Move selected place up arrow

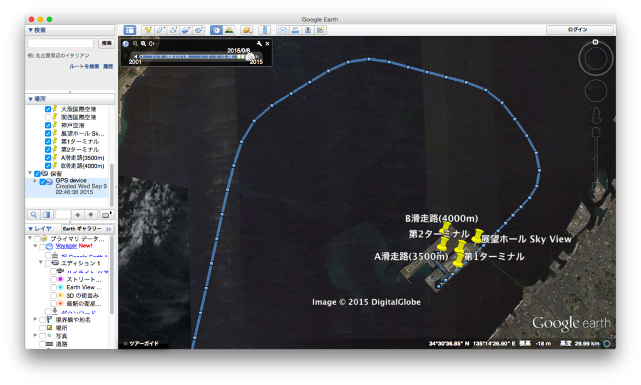pos(78,215)
